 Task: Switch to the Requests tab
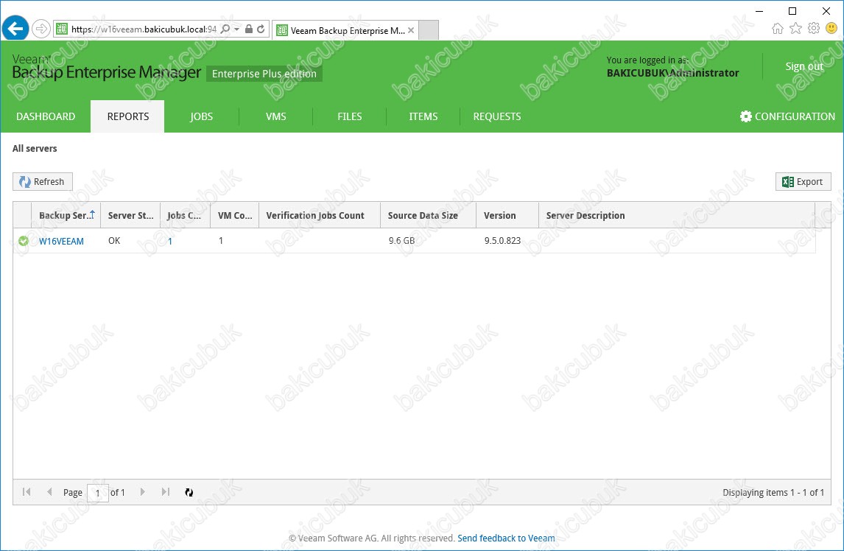pyautogui.click(x=497, y=116)
